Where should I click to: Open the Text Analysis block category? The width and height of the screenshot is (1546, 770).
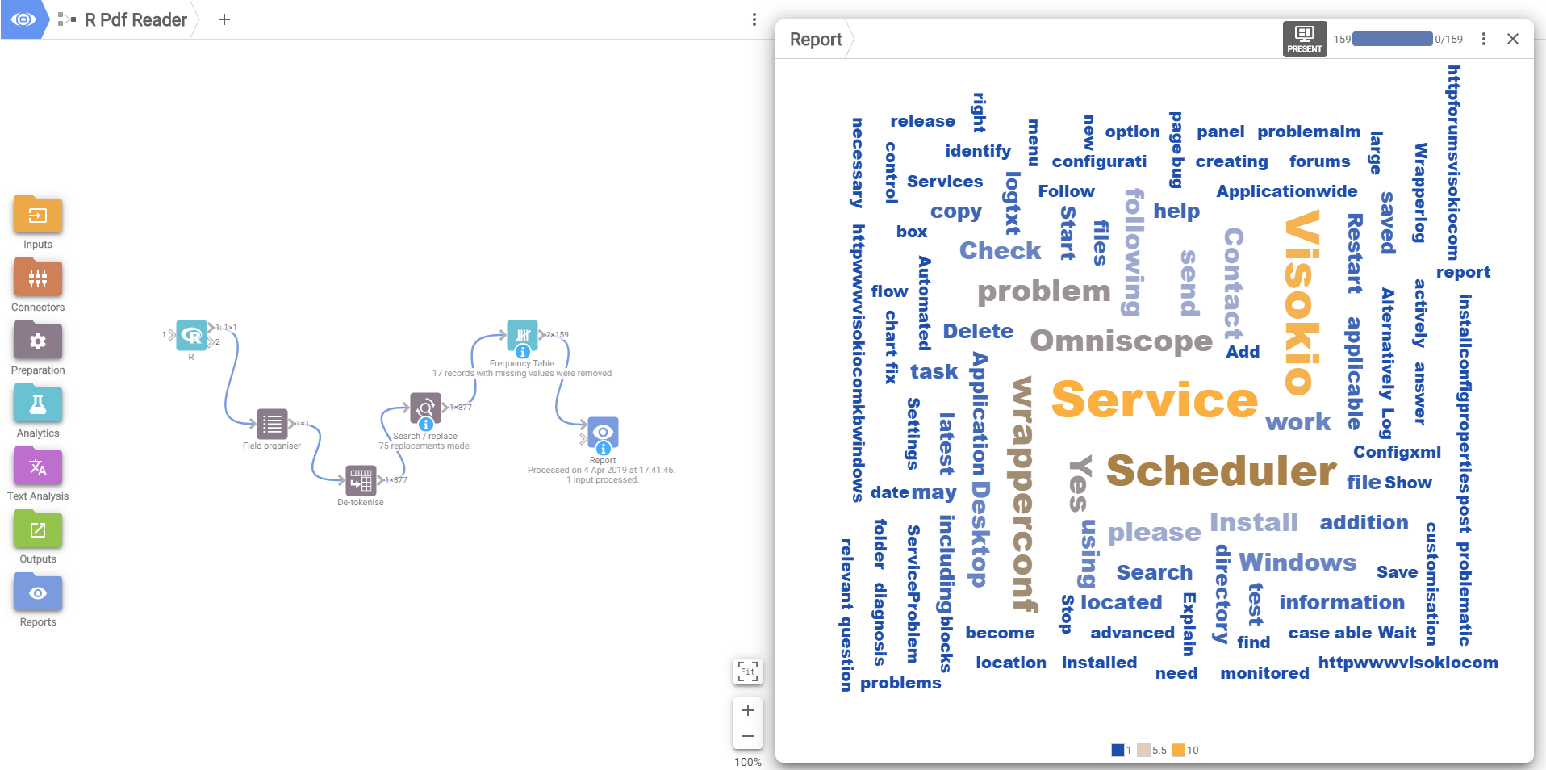[x=37, y=467]
